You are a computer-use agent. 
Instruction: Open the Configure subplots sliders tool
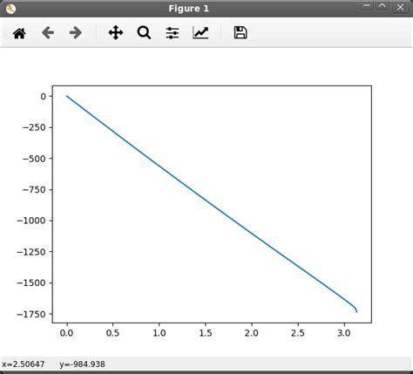(173, 33)
